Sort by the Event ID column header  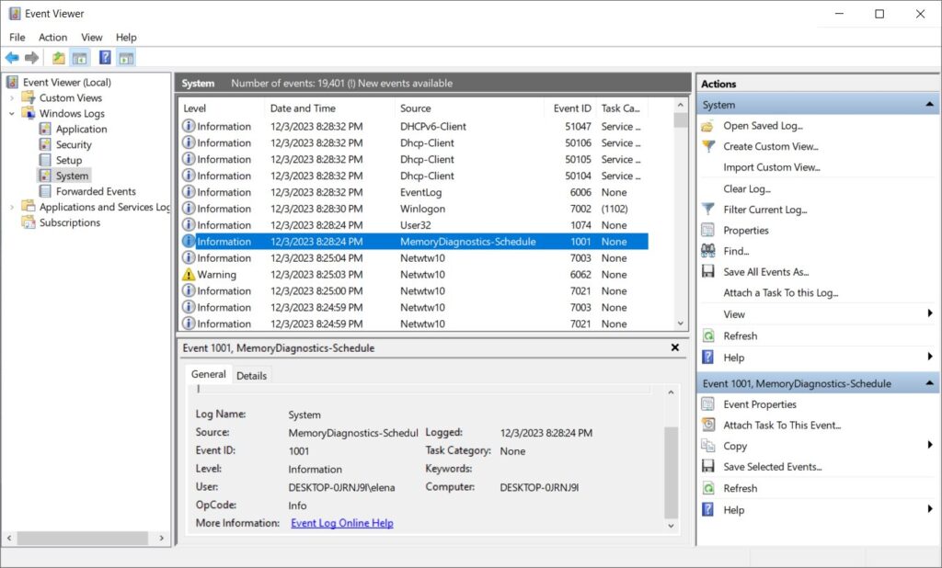point(570,108)
